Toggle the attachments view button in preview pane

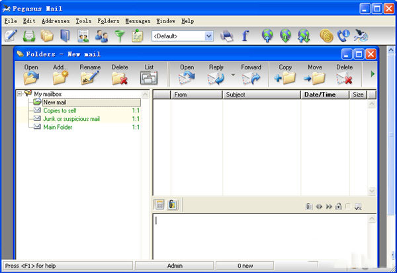(173, 205)
